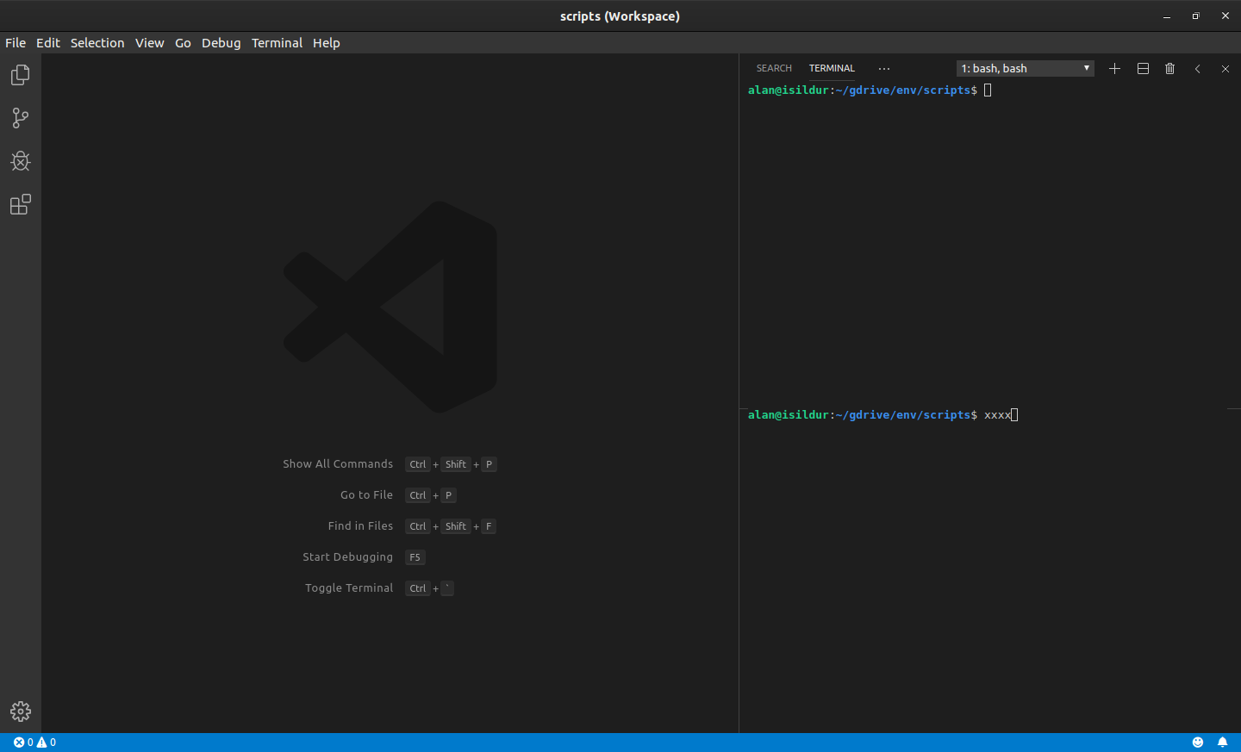Open the Extensions view
Screen dimensions: 1241x752
click(20, 204)
